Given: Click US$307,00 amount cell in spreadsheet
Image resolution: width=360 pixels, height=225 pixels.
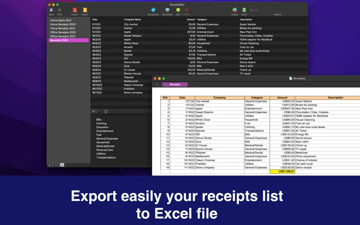Looking at the screenshot, I should [282, 109].
